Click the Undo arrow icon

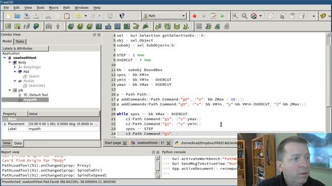click(x=79, y=16)
